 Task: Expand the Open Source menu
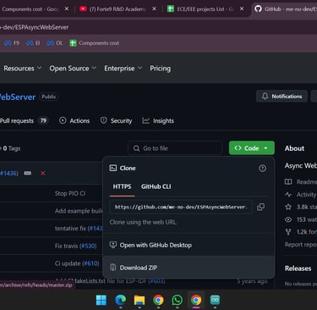[73, 69]
